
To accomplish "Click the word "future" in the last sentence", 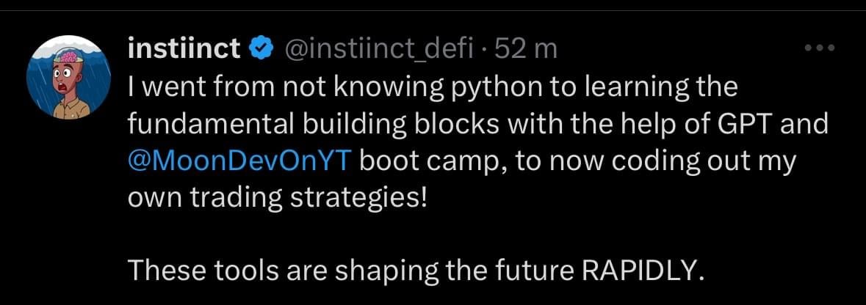I will [526, 271].
